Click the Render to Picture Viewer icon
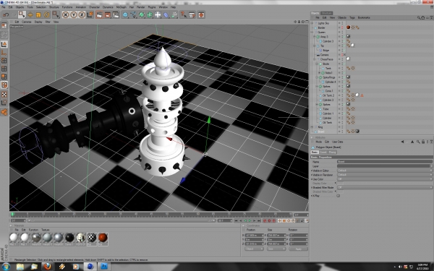The image size is (434, 271). coord(107,14)
